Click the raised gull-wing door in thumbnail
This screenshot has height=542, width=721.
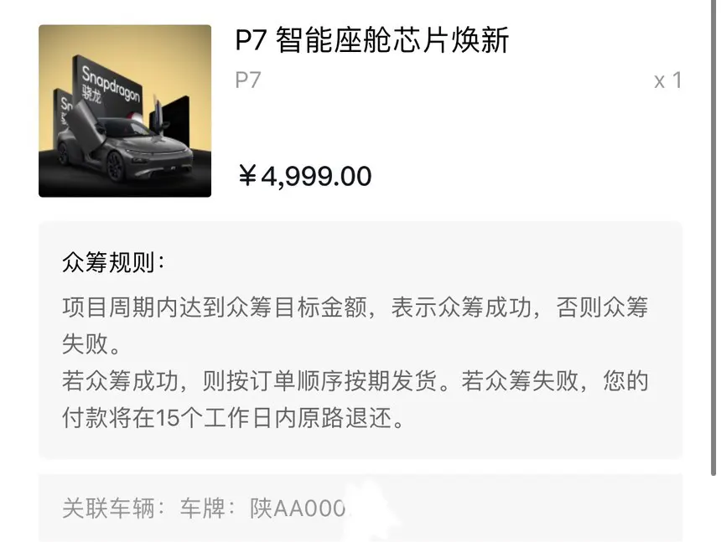click(87, 120)
